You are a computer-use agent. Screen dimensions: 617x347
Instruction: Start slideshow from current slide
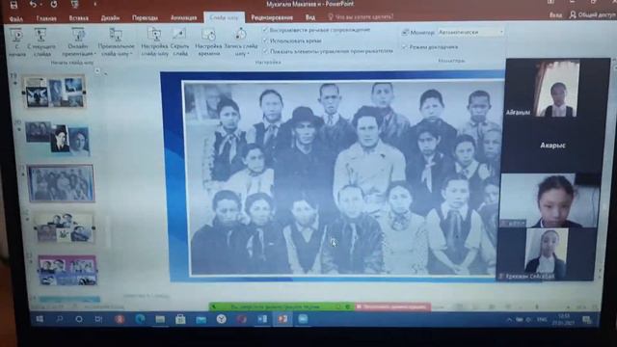pos(41,42)
